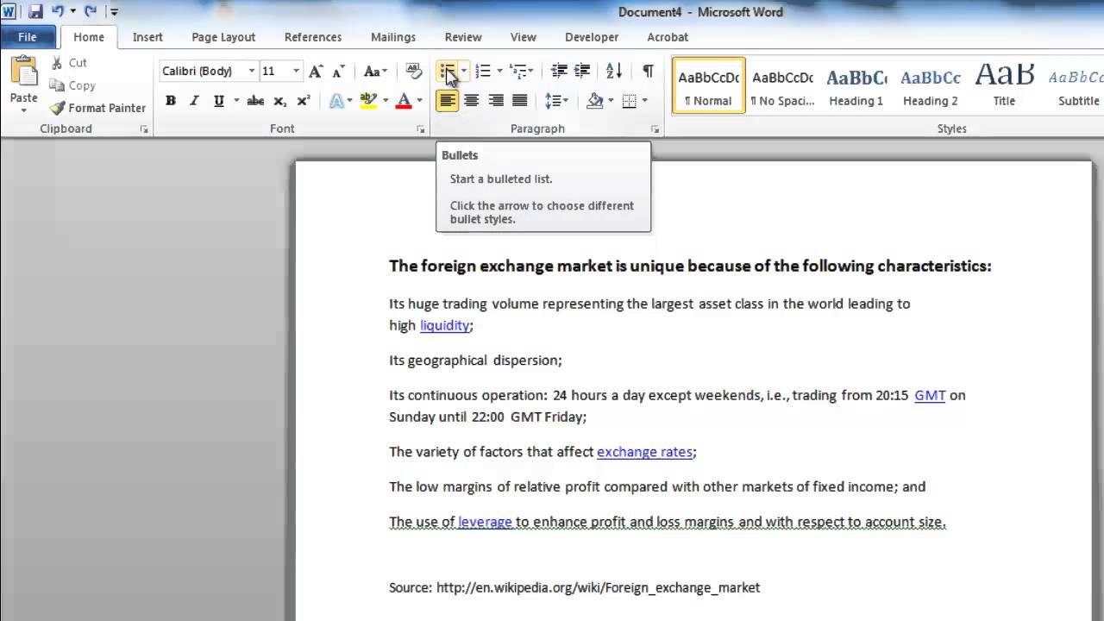Image resolution: width=1104 pixels, height=621 pixels.
Task: Click the Sort icon
Action: pos(613,72)
